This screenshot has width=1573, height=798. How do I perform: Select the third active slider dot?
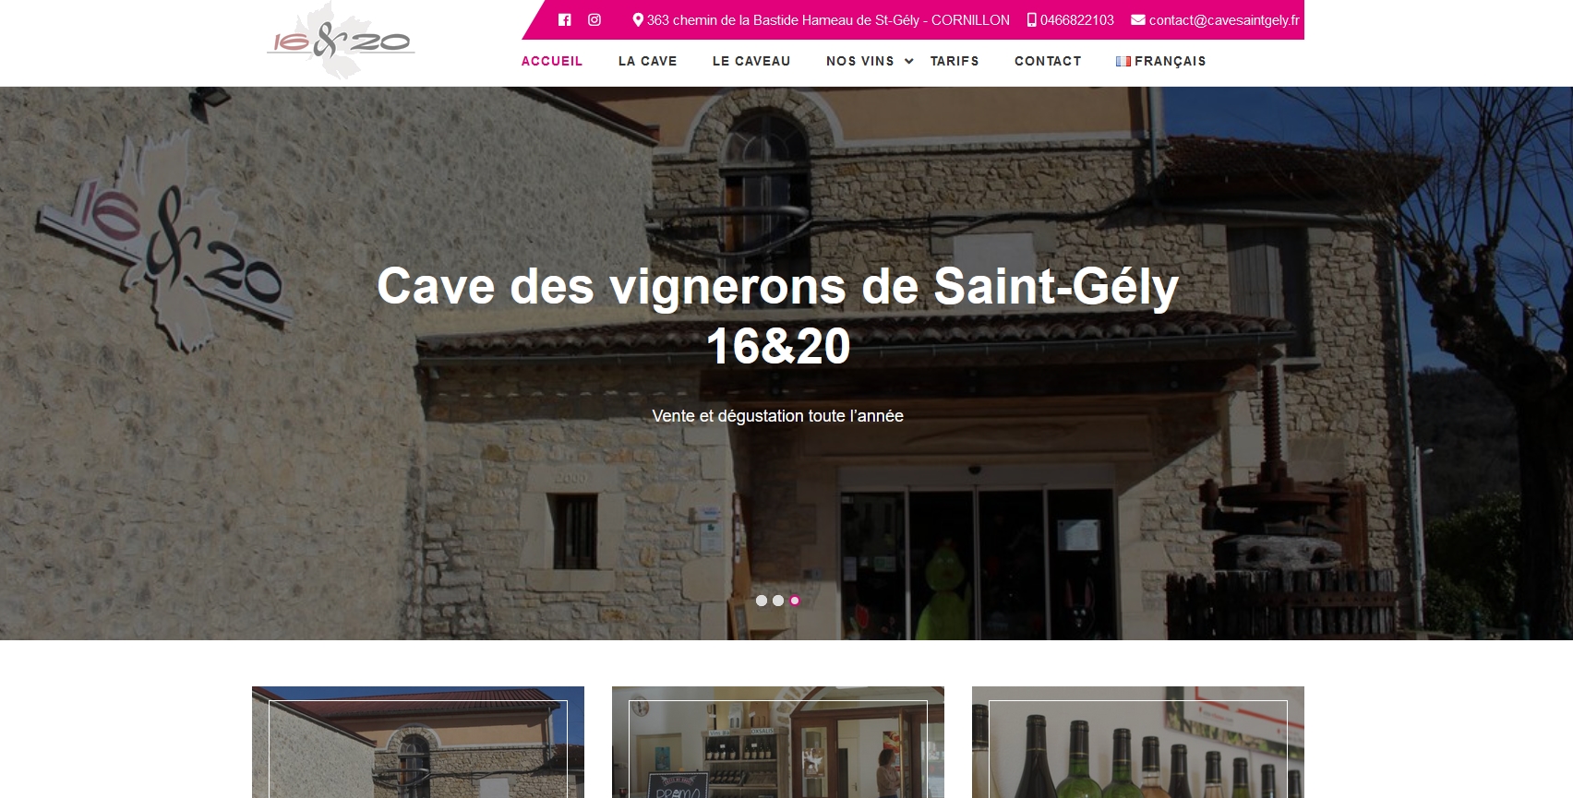tap(795, 601)
